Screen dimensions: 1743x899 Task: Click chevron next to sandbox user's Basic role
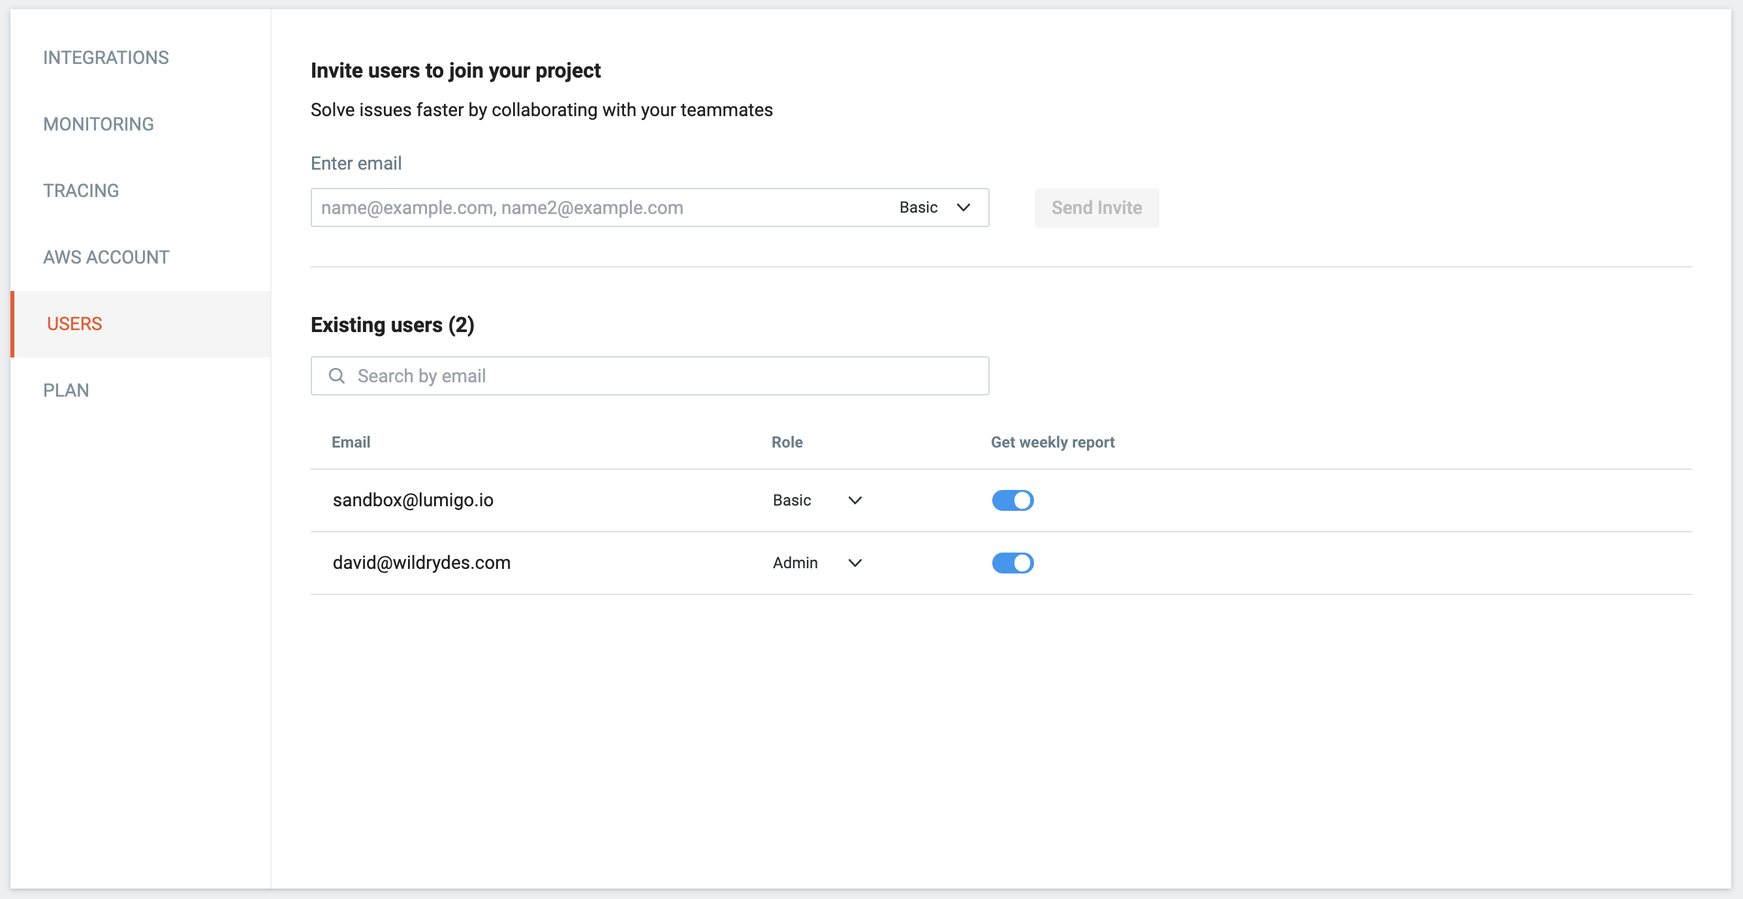855,500
